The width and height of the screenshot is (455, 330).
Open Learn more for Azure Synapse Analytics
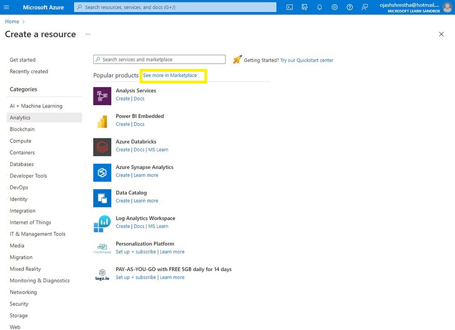(146, 175)
